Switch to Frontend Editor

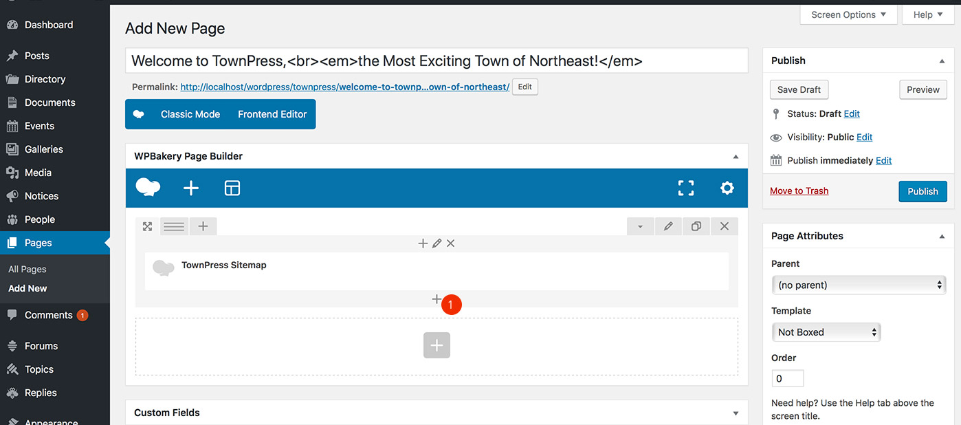272,114
